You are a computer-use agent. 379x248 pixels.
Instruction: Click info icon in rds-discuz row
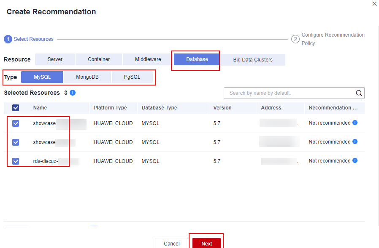[x=355, y=161]
